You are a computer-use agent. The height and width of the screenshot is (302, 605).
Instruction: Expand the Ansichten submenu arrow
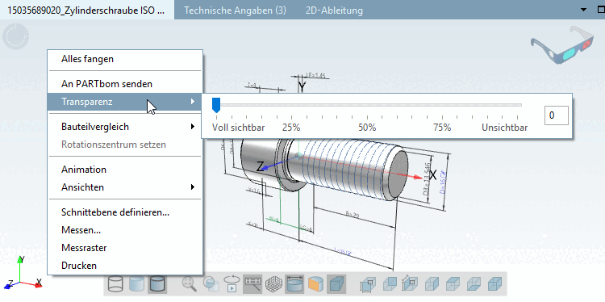point(193,187)
